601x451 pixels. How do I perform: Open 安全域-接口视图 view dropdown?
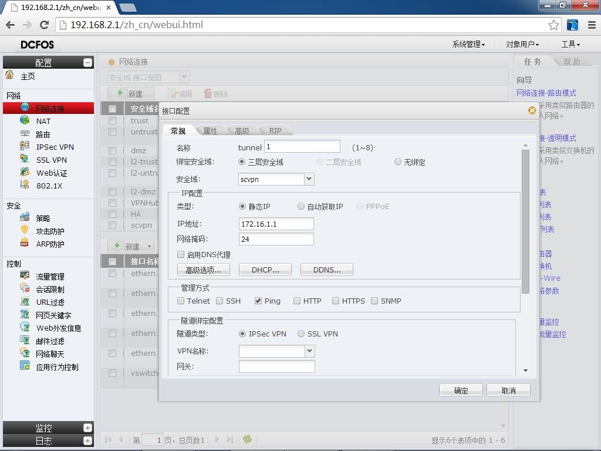(184, 77)
